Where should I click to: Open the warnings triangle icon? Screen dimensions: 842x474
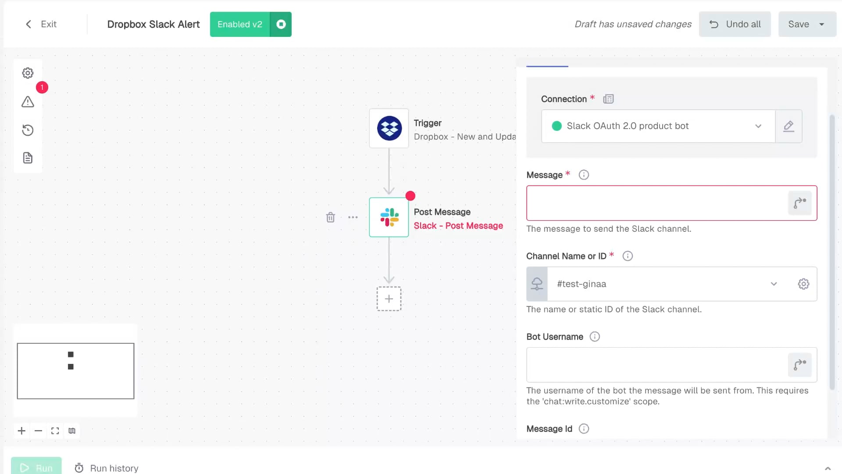28,102
